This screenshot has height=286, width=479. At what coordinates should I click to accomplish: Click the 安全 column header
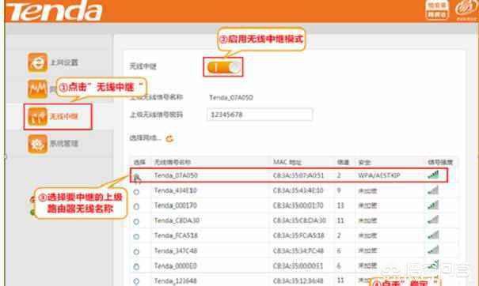click(364, 162)
